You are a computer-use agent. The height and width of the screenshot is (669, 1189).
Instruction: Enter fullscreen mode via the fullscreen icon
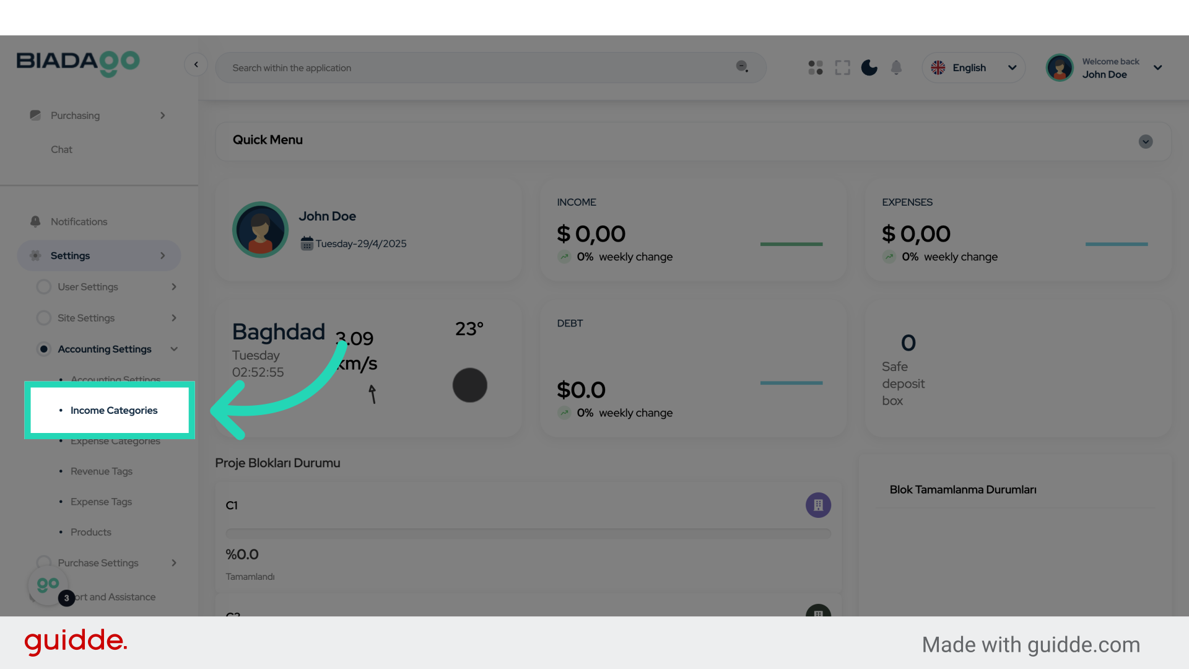tap(842, 68)
